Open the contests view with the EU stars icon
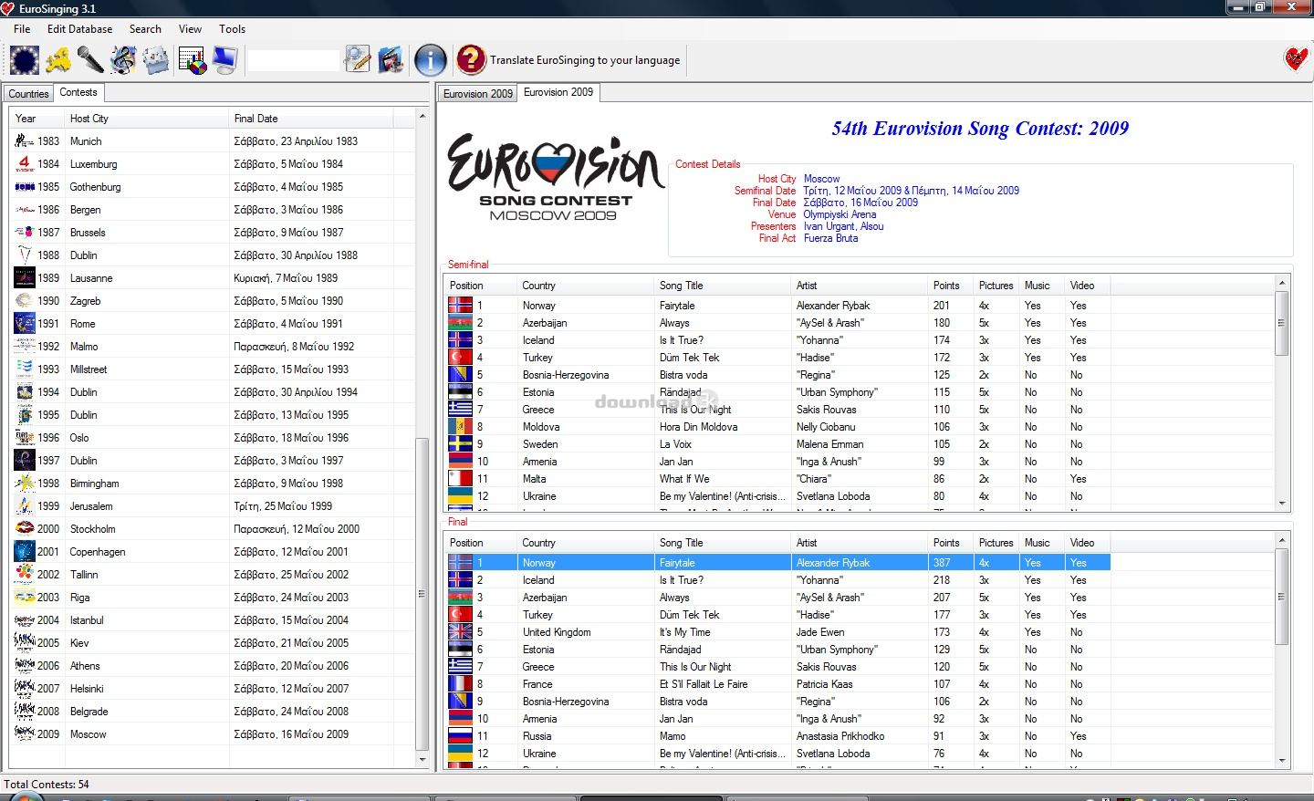Screen dimensions: 1314x801 25,60
